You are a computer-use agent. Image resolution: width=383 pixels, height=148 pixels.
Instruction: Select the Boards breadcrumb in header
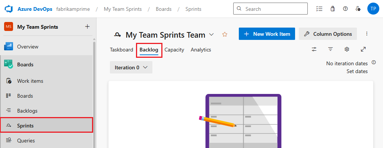[x=164, y=9]
